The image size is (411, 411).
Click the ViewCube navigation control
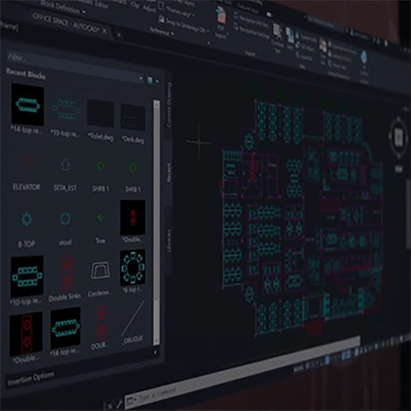(399, 137)
